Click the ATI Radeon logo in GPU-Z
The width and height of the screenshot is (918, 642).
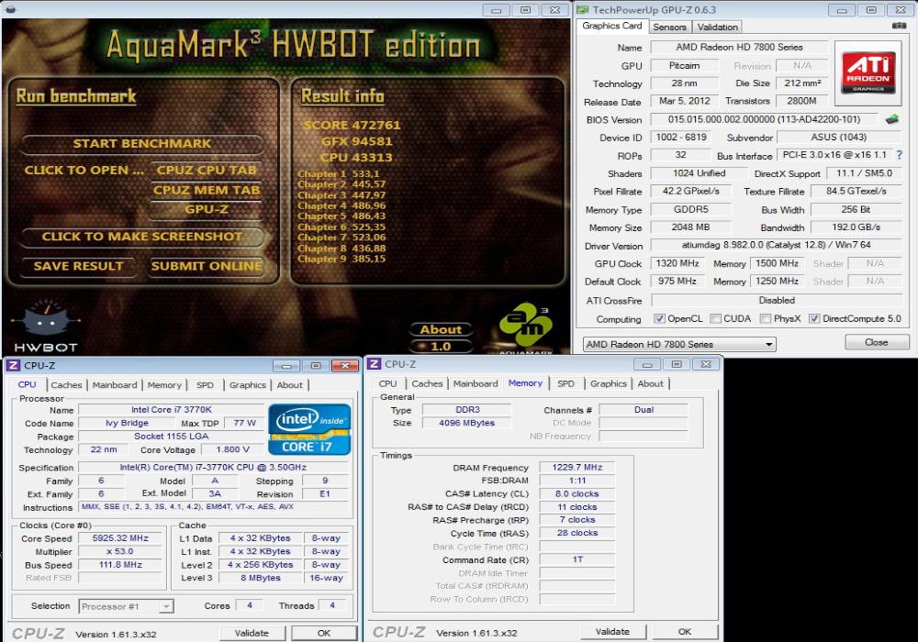[x=868, y=72]
